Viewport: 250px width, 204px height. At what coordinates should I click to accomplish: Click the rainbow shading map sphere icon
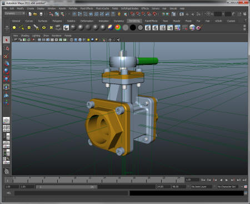click(118, 28)
